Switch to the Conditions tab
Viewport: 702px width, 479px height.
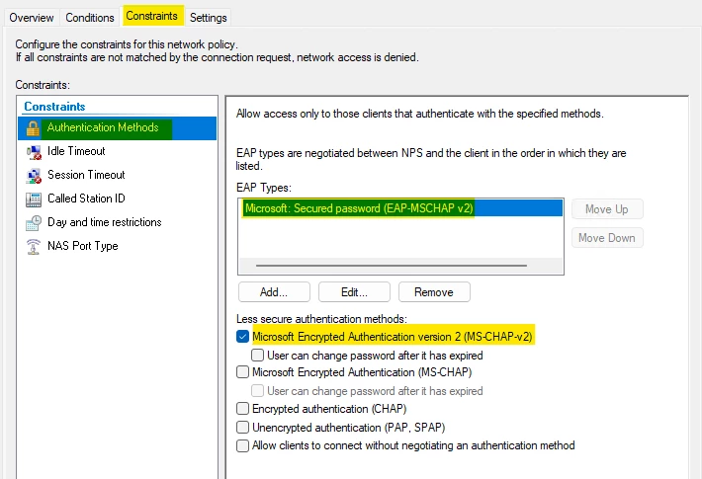pyautogui.click(x=90, y=18)
